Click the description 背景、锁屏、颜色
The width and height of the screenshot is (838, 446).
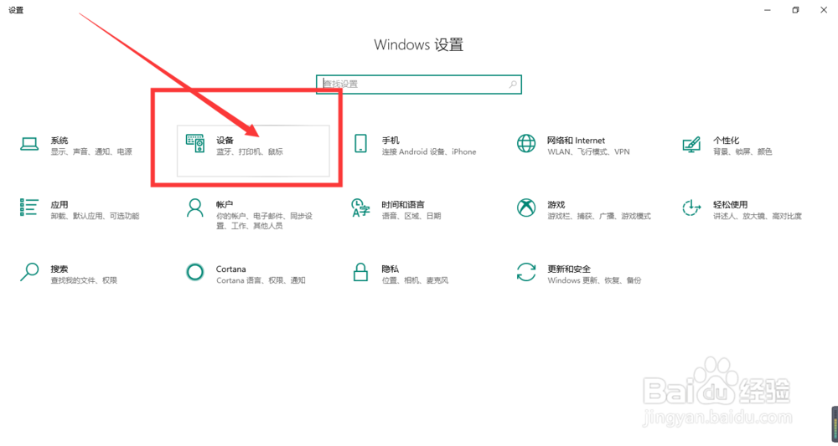coord(742,152)
